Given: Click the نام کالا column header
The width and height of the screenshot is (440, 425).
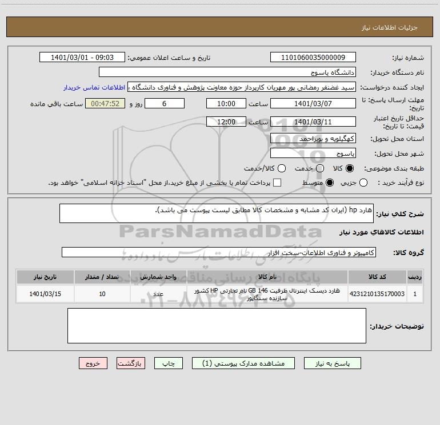Looking at the screenshot, I should (x=267, y=277).
